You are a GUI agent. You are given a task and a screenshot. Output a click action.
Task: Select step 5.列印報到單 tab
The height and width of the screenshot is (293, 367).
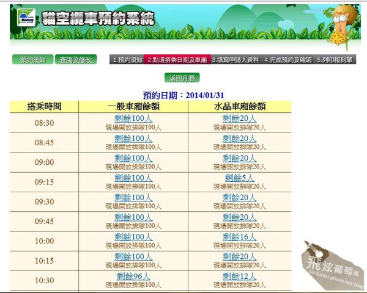(335, 60)
